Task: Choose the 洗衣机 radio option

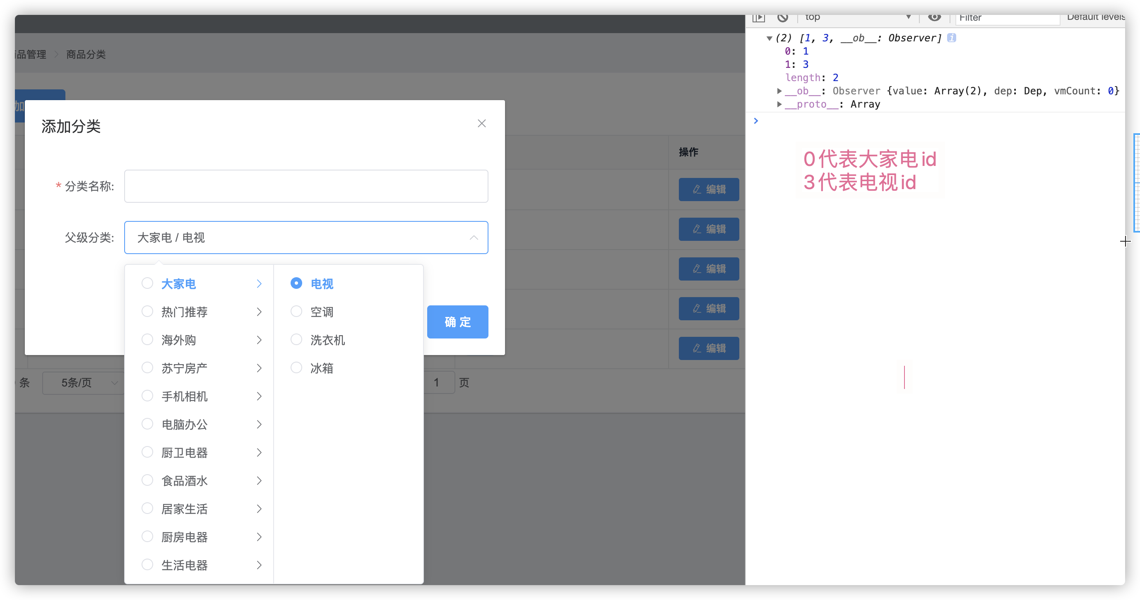Action: tap(296, 339)
